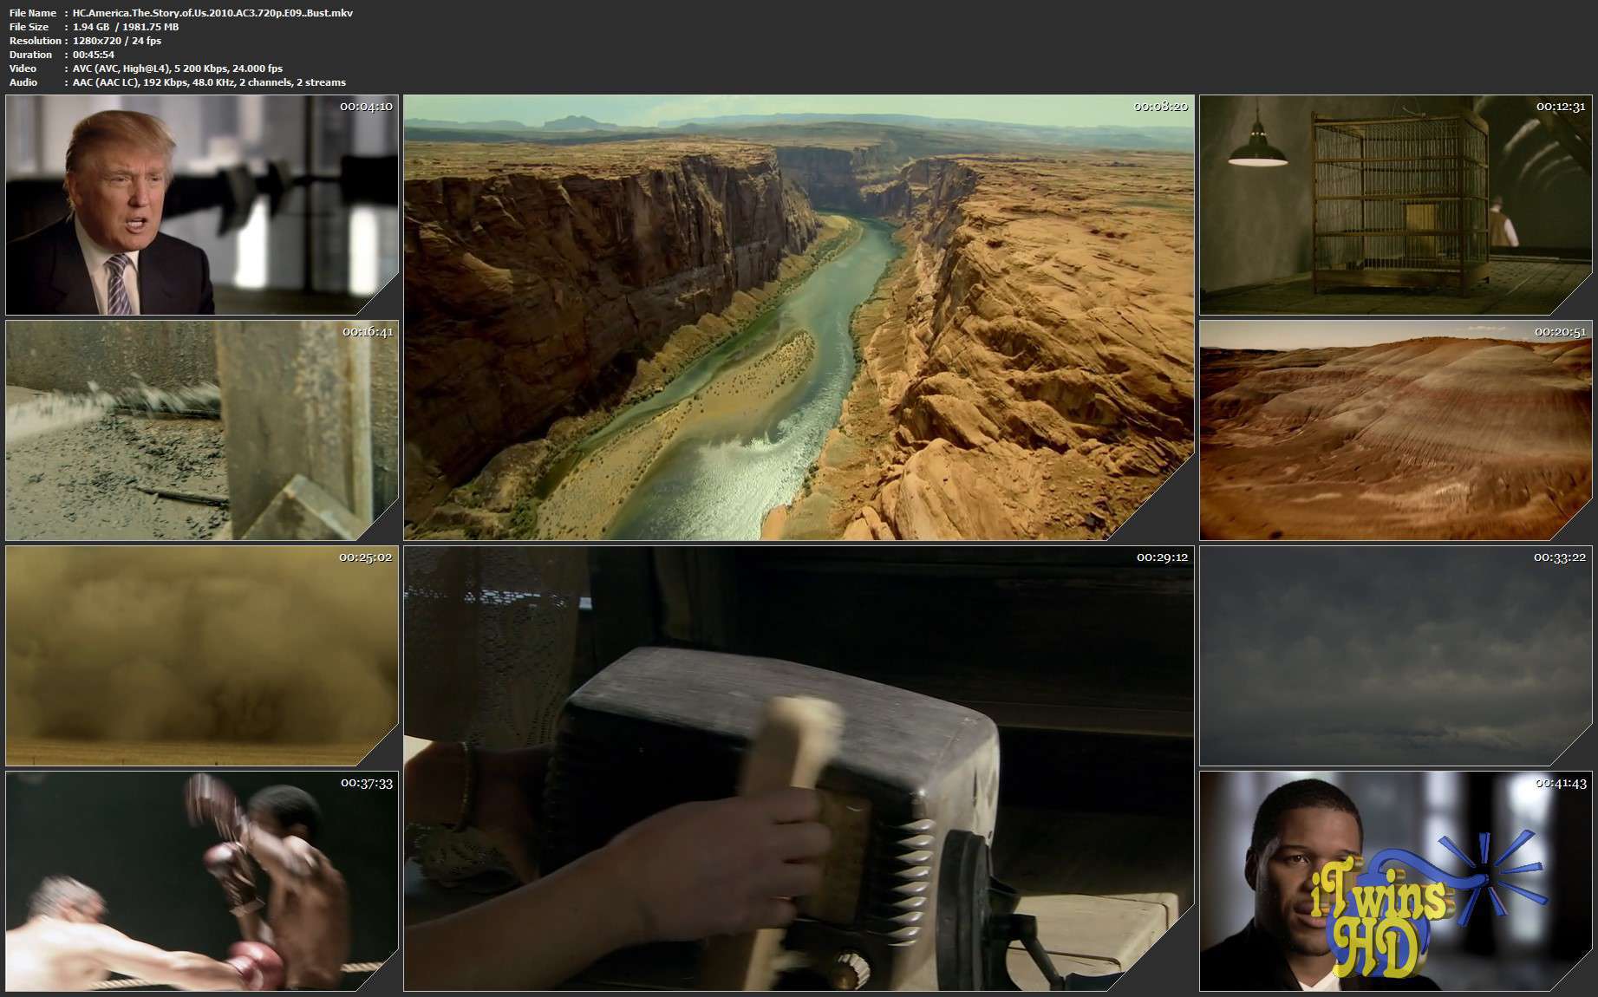Click the 00:04:10 timestamp label
1598x997 pixels.
(366, 107)
